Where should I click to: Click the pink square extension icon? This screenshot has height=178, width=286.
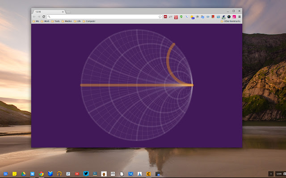[234, 17]
